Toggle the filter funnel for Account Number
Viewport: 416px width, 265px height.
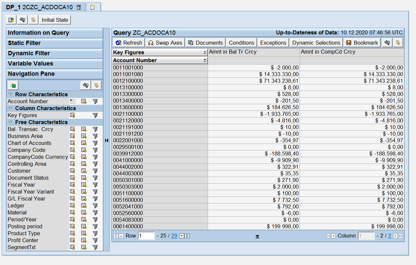click(x=95, y=101)
